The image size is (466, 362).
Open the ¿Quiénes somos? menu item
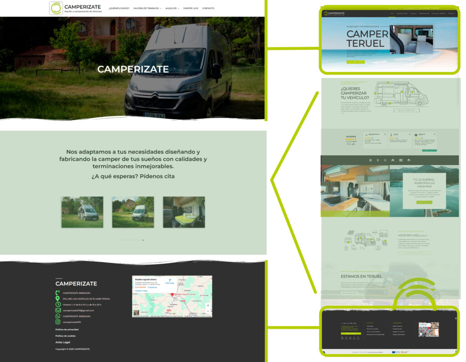click(x=119, y=8)
